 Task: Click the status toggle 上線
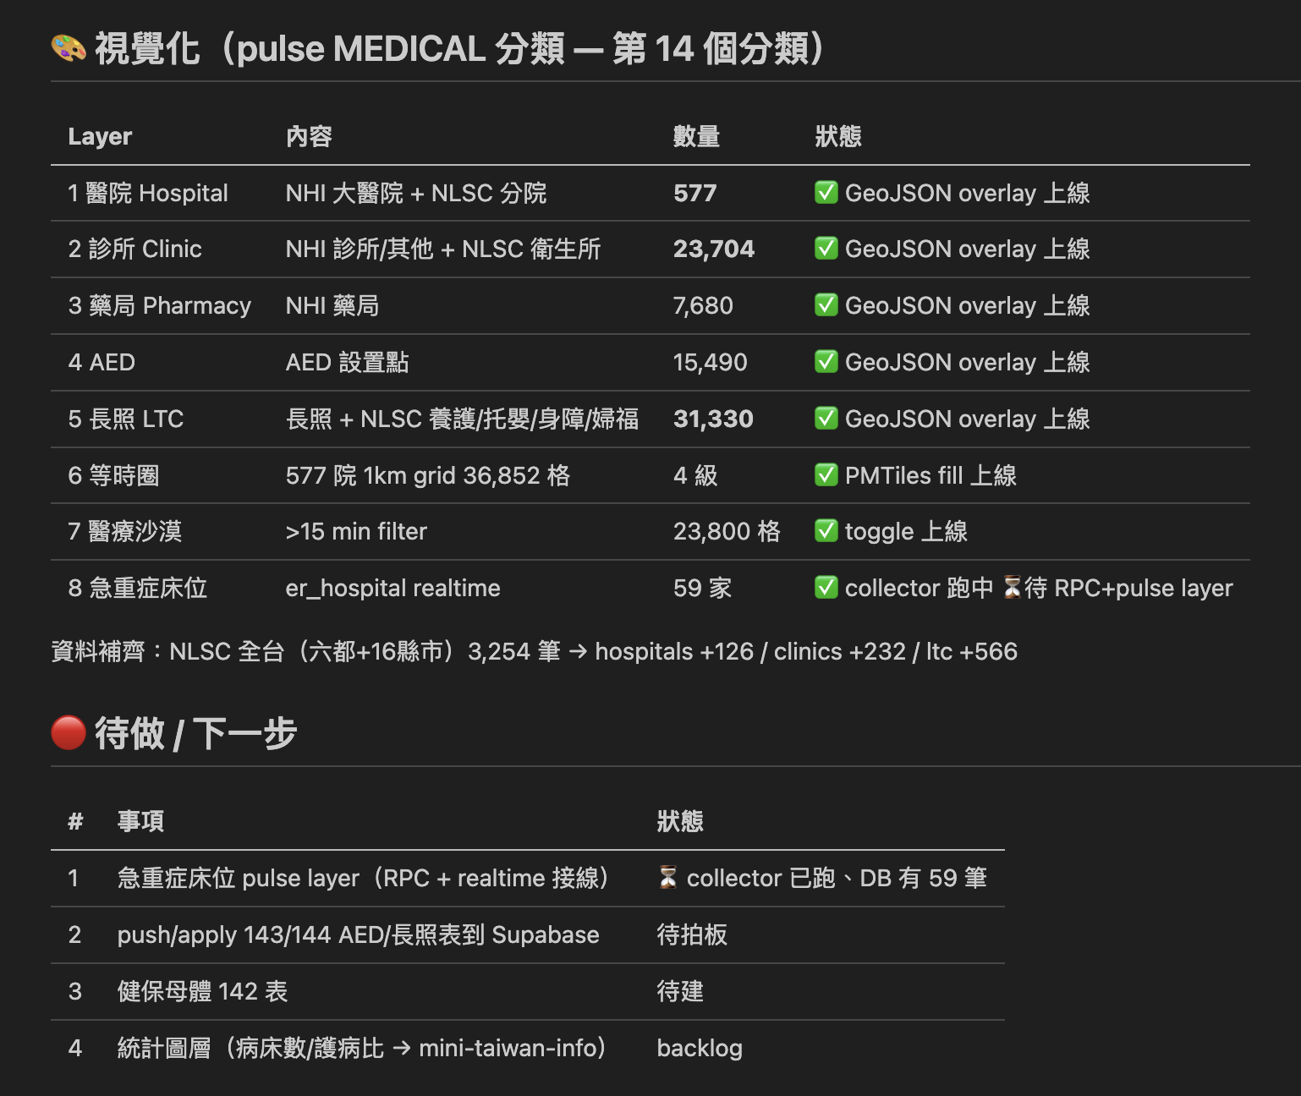pyautogui.click(x=906, y=531)
